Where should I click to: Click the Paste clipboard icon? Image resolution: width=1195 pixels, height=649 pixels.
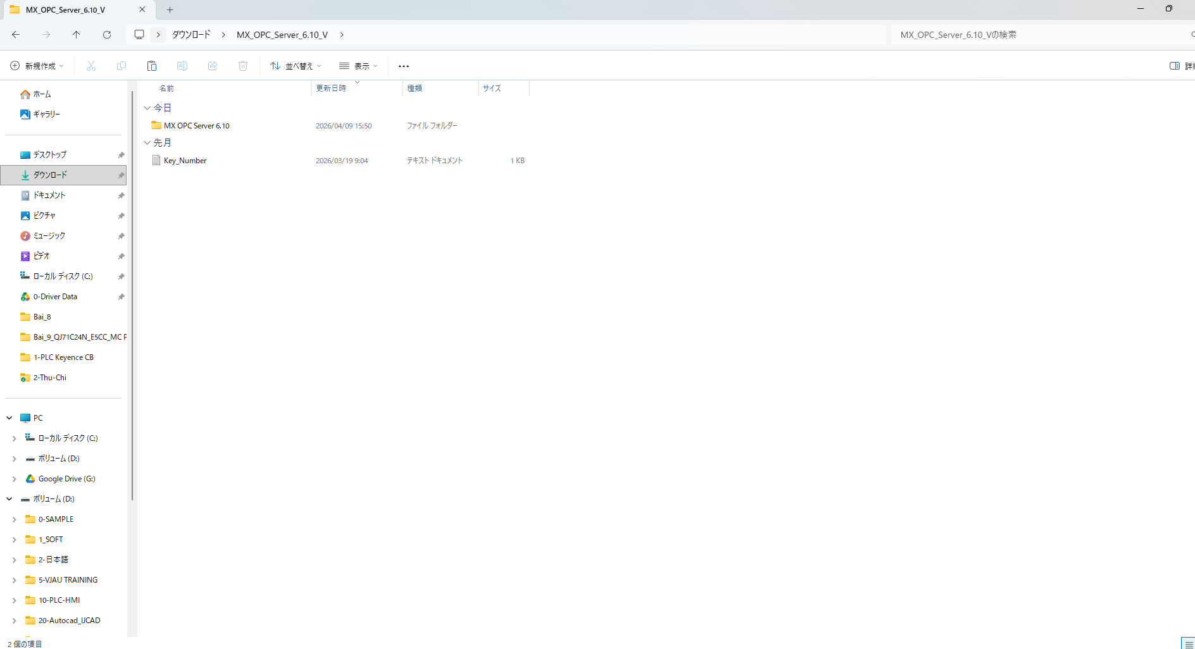coord(152,66)
